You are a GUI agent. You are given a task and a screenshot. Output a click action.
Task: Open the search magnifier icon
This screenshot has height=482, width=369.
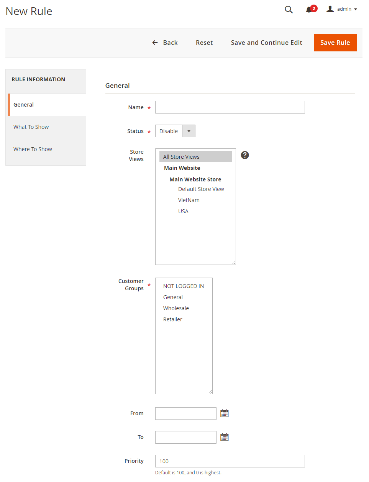(289, 10)
